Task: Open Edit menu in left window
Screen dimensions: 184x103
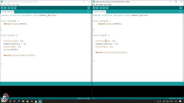Action: click(x=5, y=5)
